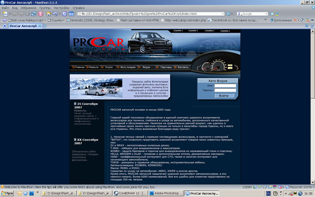Reload the page with the Refresh icon
The height and width of the screenshot is (197, 315).
tap(33, 14)
